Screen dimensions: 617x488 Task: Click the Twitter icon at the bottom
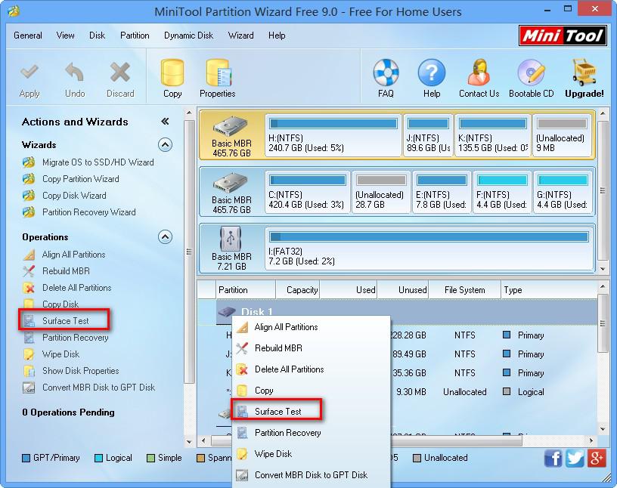click(575, 458)
